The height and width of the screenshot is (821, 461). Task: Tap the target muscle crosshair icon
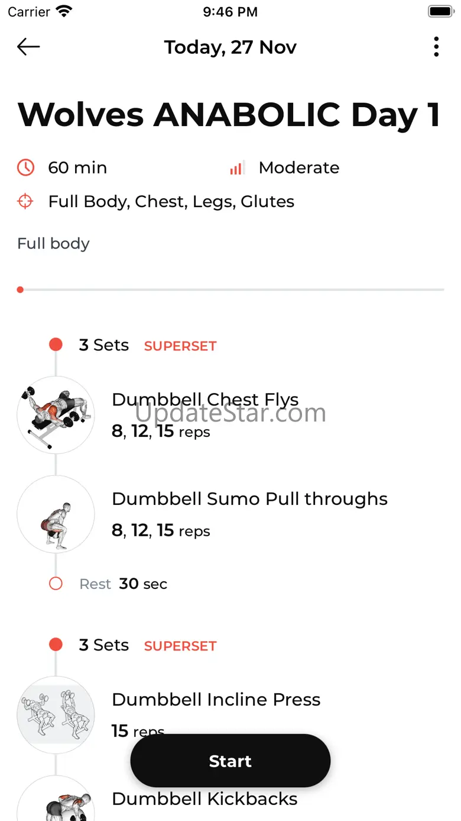pos(25,202)
